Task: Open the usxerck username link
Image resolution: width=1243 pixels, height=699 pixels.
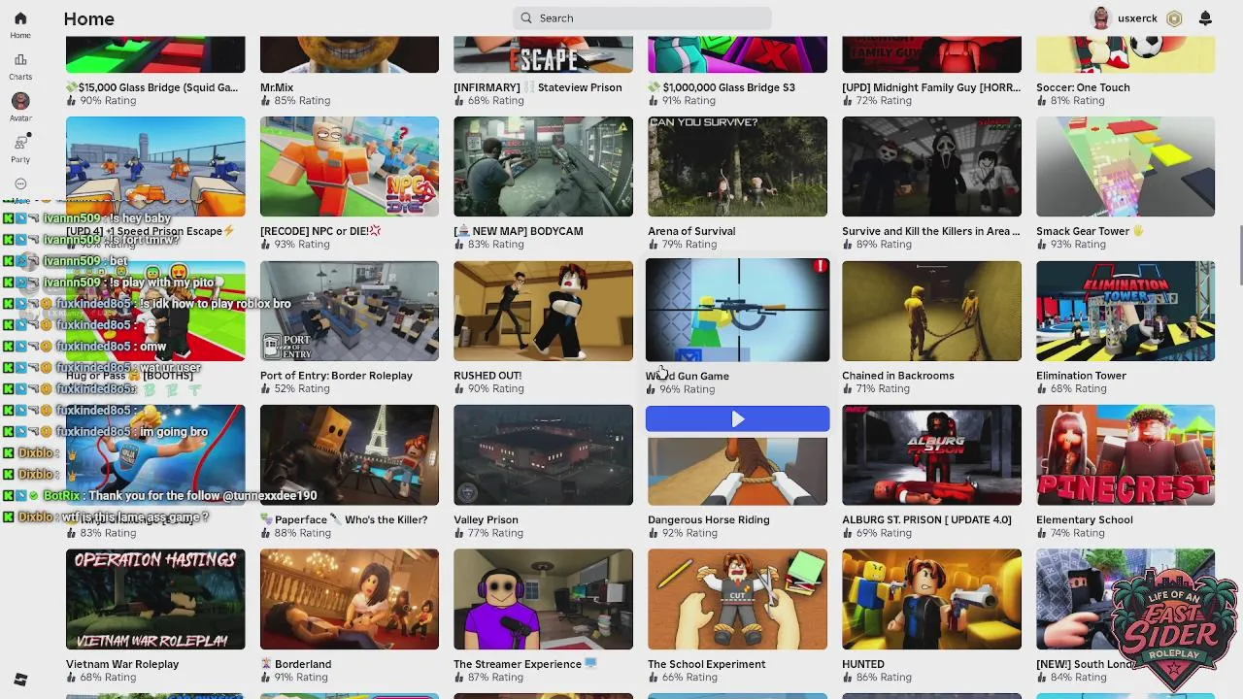Action: click(1137, 18)
